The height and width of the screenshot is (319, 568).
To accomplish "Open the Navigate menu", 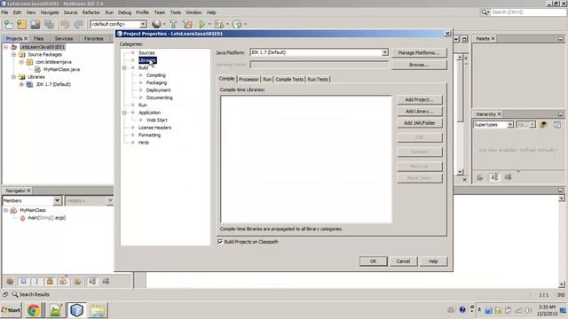I will tap(50, 12).
